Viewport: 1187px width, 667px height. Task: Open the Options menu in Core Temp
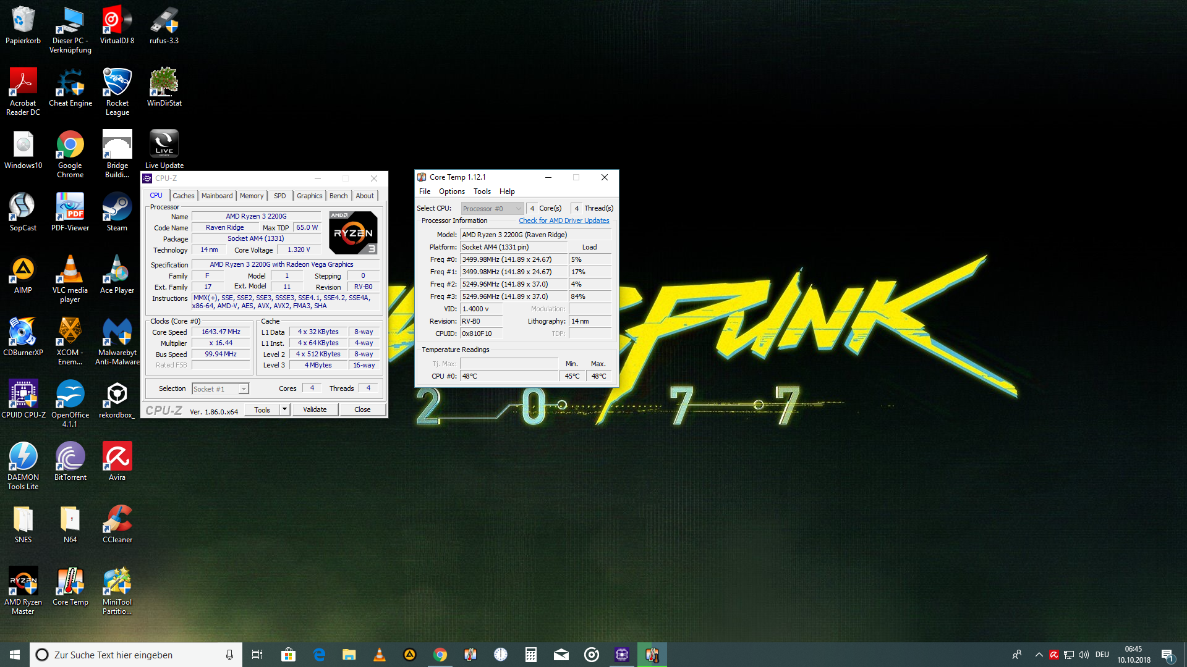point(451,191)
